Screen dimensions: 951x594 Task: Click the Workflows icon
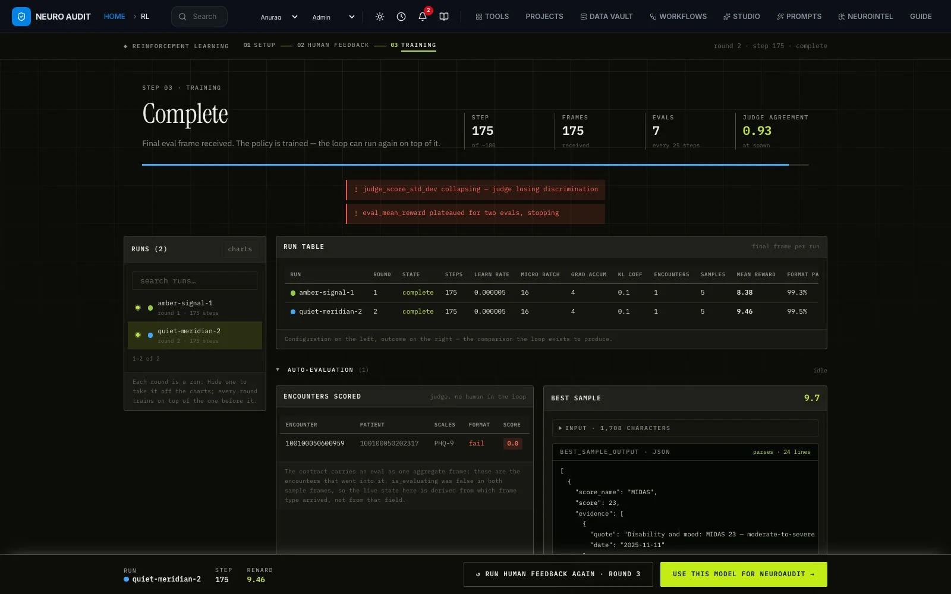coord(653,17)
